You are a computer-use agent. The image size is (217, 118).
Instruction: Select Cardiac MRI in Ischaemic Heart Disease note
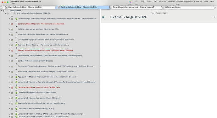(35, 61)
